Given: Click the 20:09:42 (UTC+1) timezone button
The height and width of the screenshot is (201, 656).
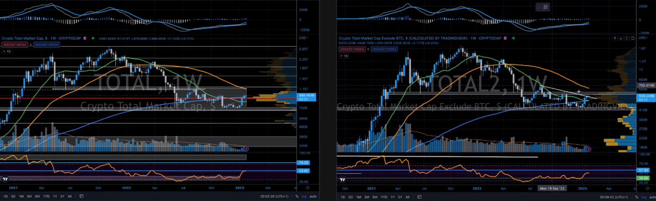Looking at the screenshot, I should click(614, 197).
